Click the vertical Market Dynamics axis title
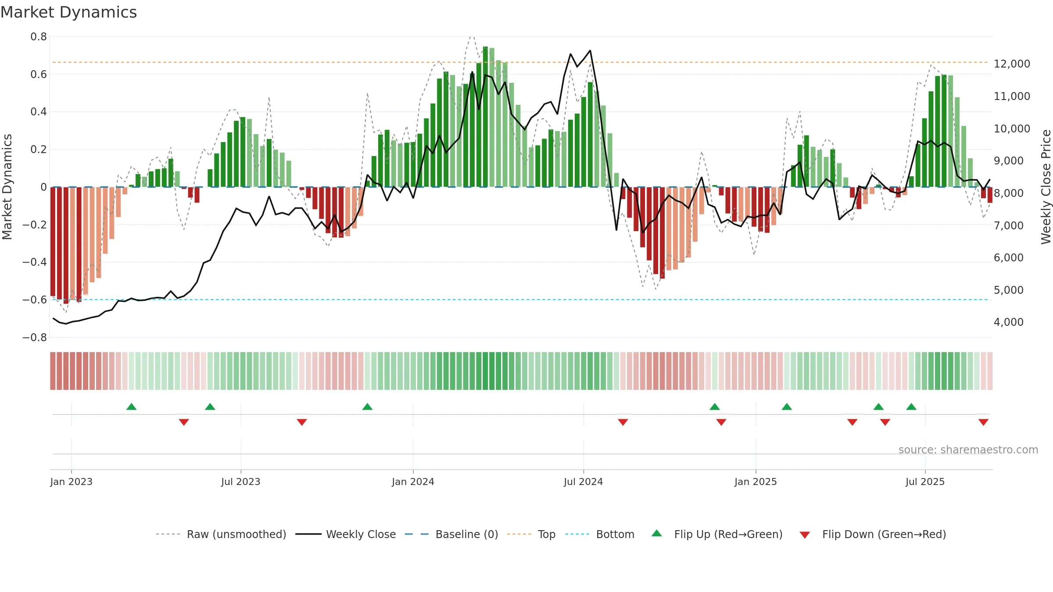This screenshot has height=592, width=1053. coord(7,187)
